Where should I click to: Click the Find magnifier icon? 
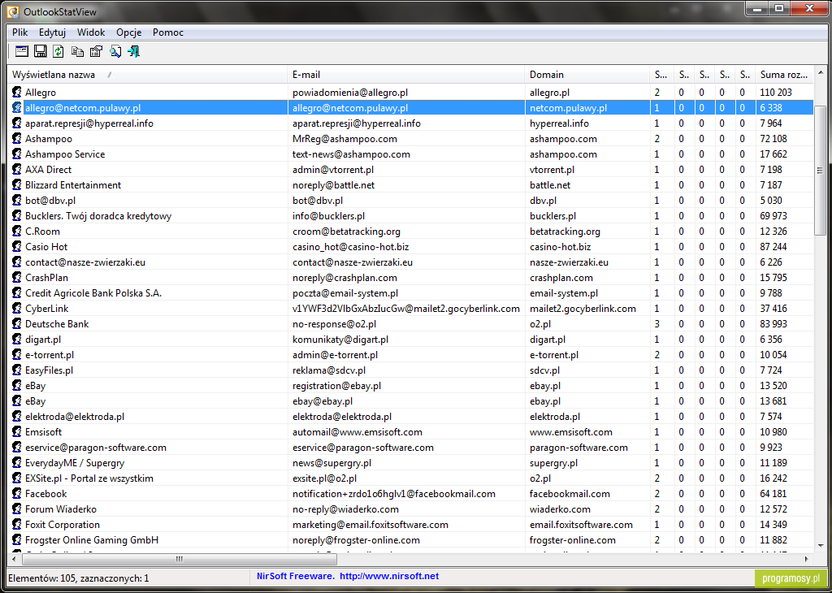(115, 51)
